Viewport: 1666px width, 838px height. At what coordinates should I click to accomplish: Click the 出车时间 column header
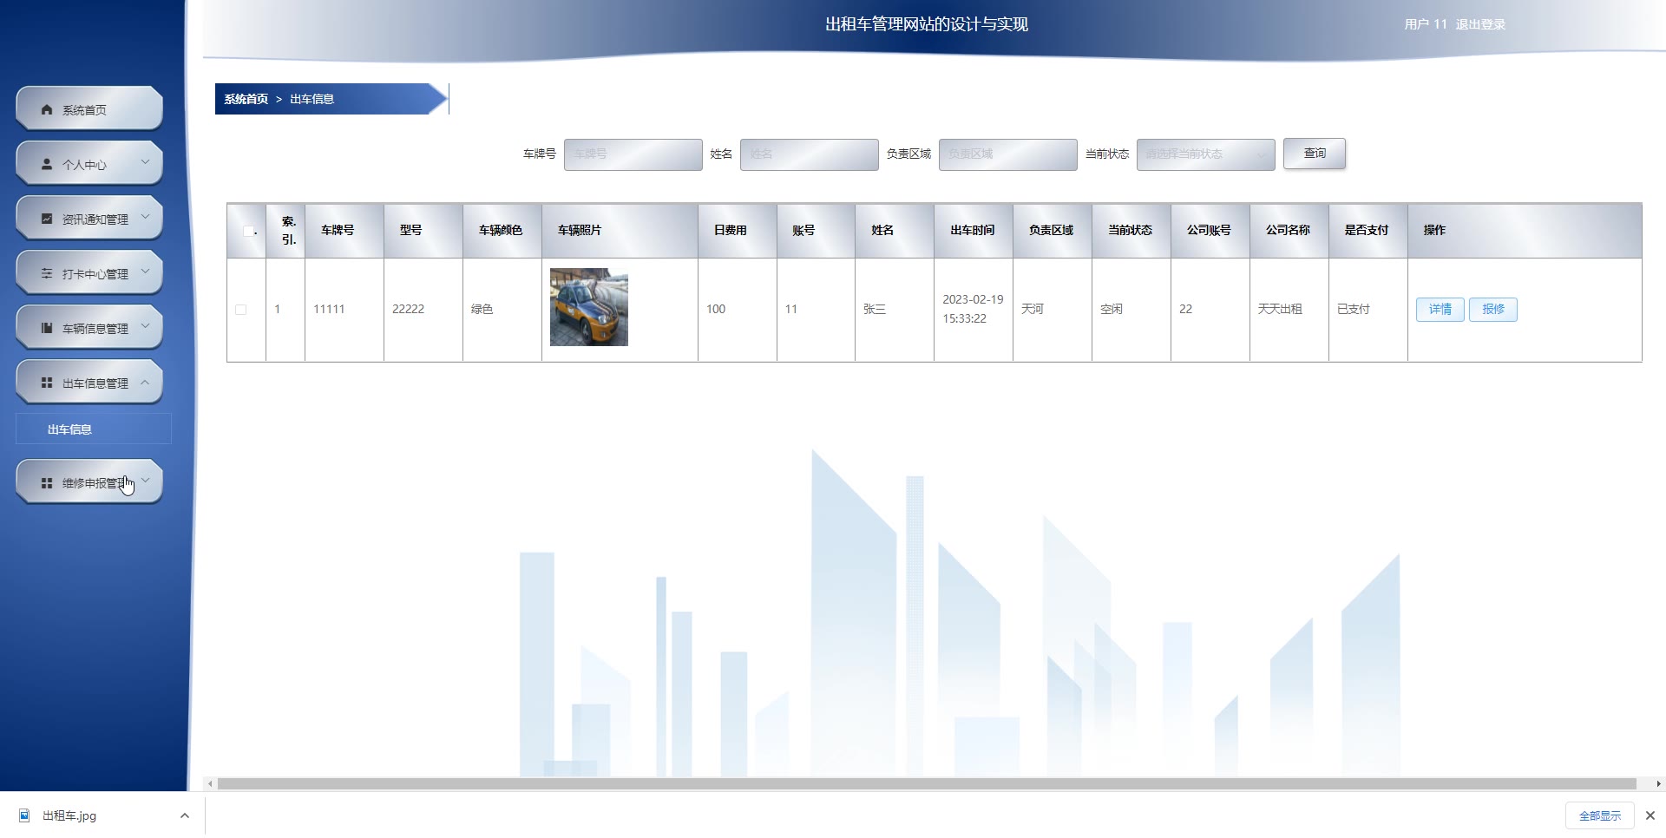pos(973,231)
